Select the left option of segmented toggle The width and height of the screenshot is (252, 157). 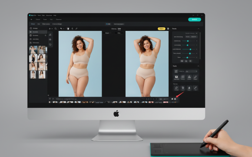[x=188, y=37]
